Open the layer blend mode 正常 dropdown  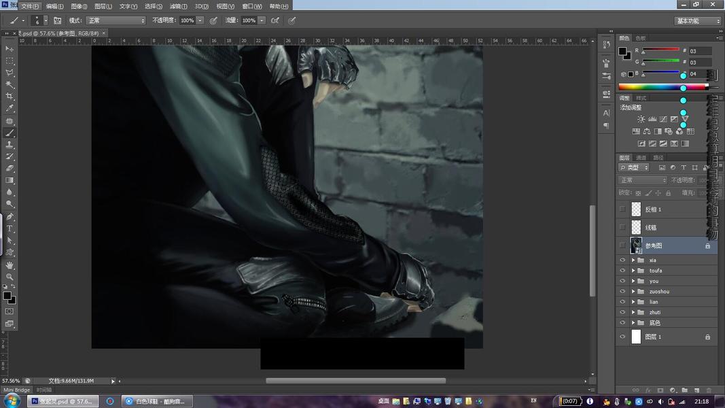(643, 180)
